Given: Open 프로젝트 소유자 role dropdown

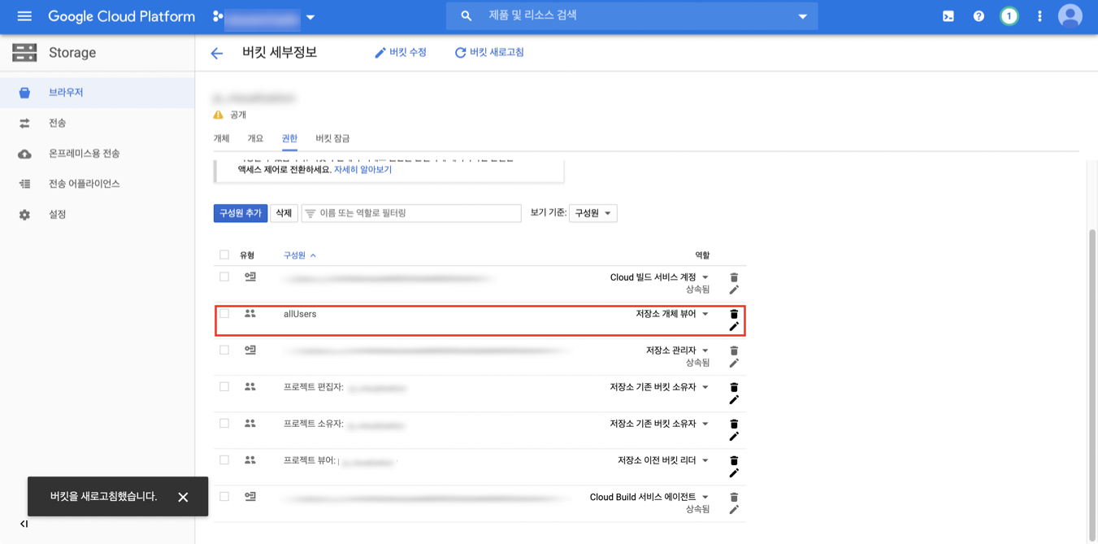Looking at the screenshot, I should [659, 424].
